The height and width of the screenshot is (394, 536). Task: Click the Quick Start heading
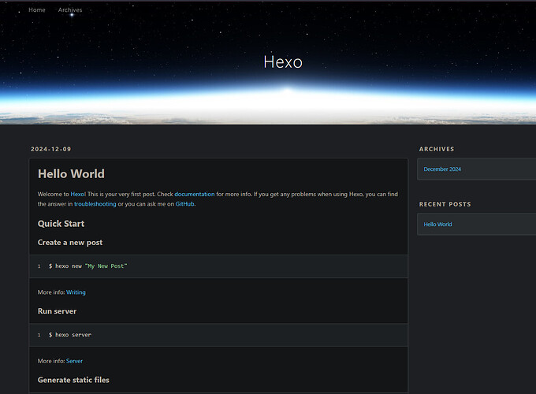61,224
